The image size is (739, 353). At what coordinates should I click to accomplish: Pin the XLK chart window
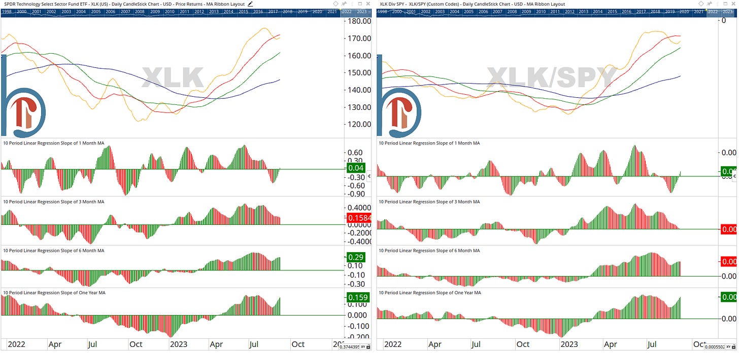344,4
